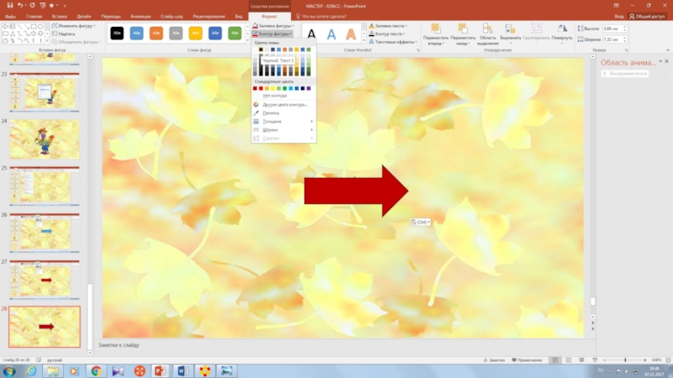Open the Заливка фигуры dropdown

point(273,26)
